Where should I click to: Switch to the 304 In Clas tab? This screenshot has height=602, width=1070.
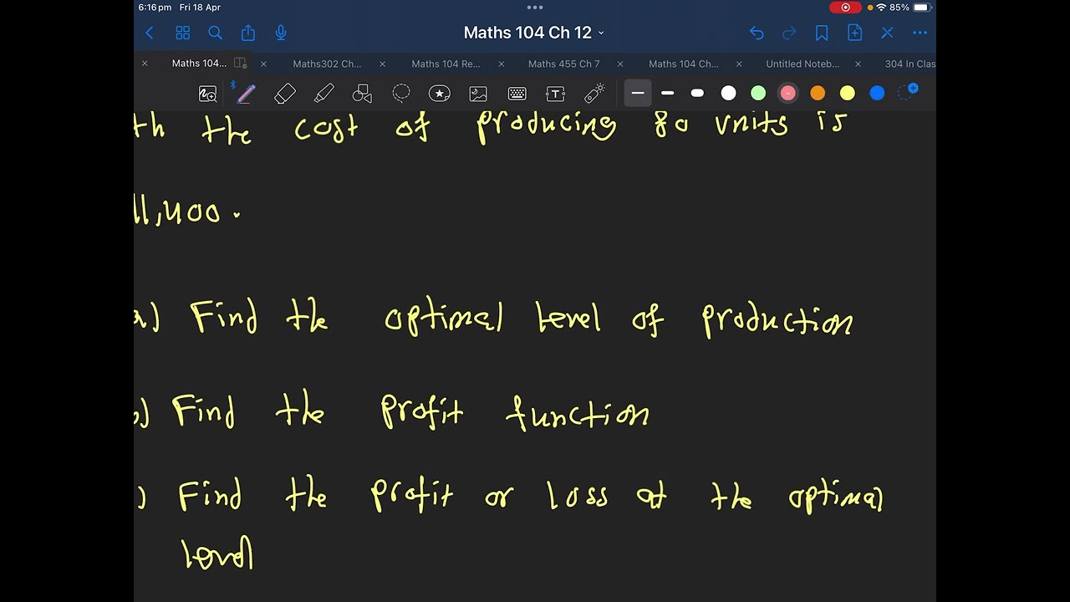(910, 64)
